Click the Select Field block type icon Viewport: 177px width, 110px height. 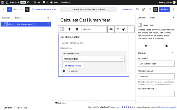tap(62, 29)
